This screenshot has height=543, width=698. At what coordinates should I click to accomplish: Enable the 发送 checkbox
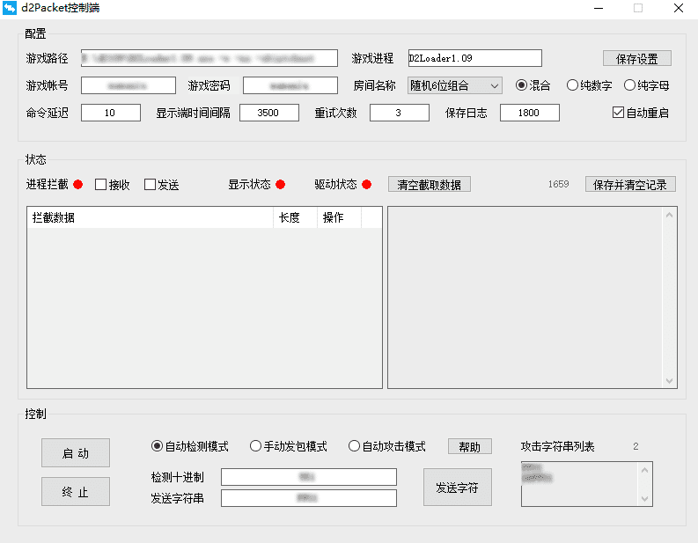[x=151, y=185]
